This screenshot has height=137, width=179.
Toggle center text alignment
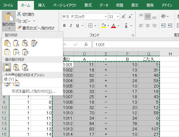148,26
